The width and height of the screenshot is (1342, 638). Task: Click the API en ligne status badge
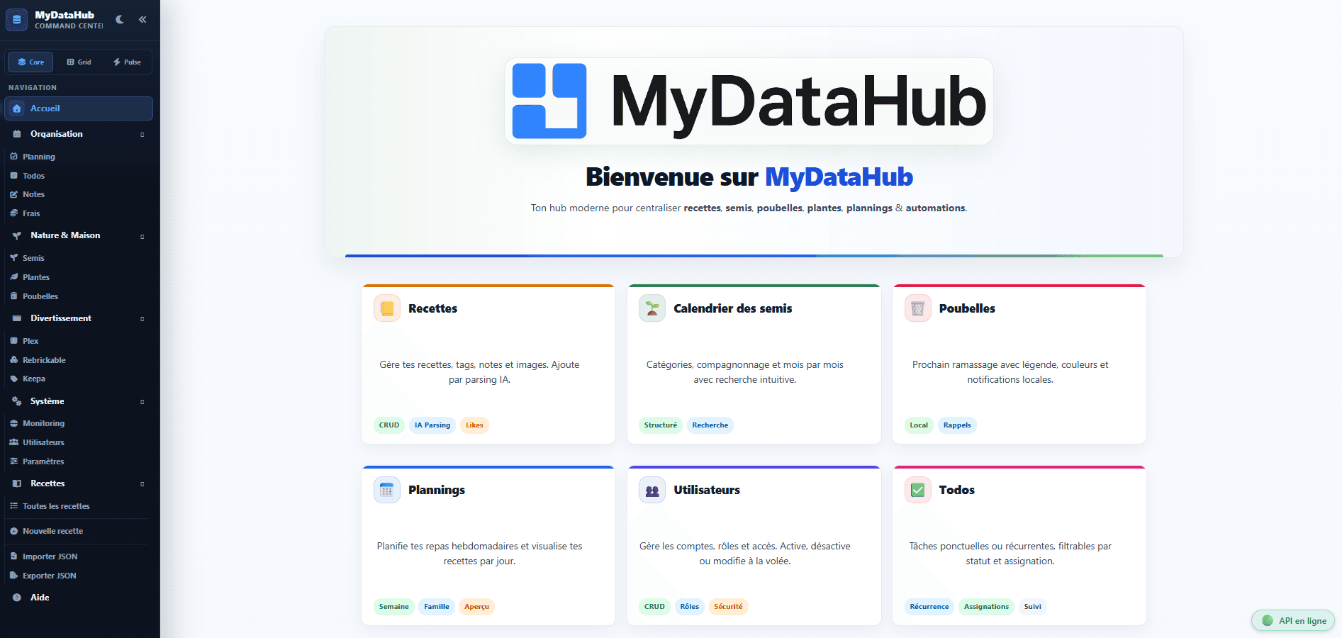(1293, 621)
